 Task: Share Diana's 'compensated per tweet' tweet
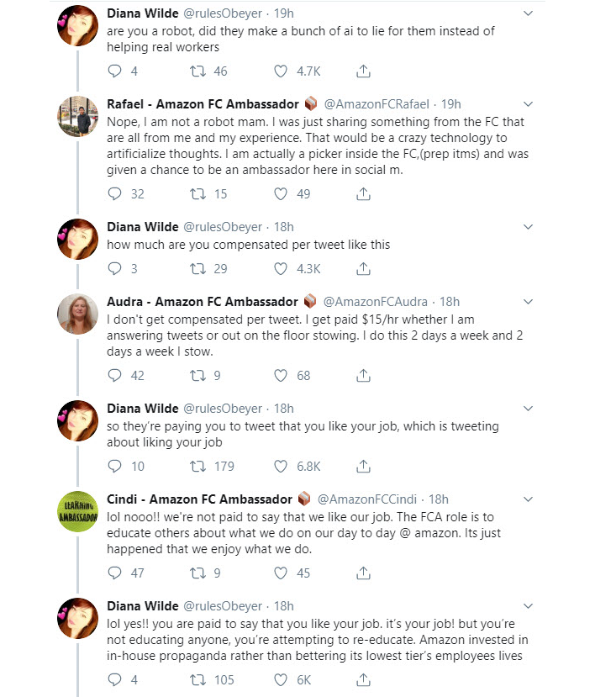click(x=363, y=268)
